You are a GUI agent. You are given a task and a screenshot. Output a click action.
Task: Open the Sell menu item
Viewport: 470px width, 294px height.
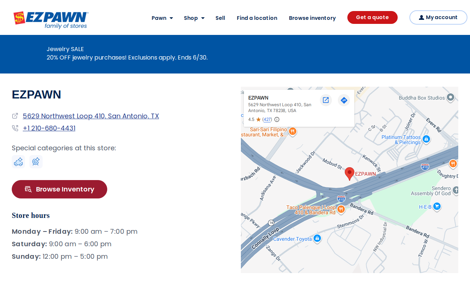[x=220, y=18]
